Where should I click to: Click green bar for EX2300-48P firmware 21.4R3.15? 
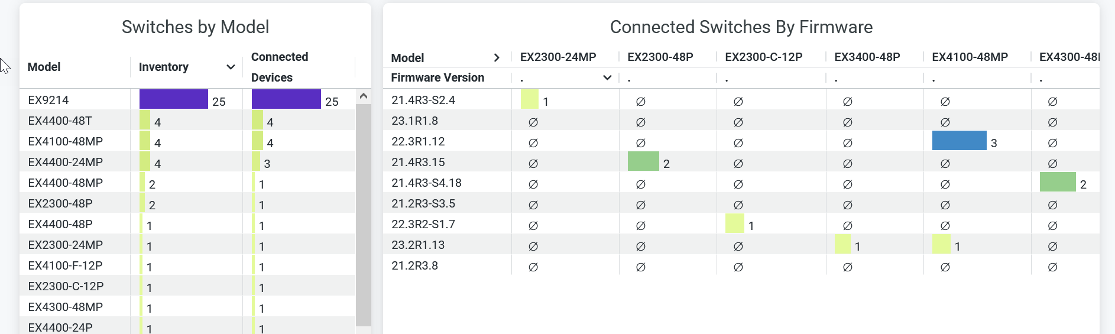click(643, 161)
